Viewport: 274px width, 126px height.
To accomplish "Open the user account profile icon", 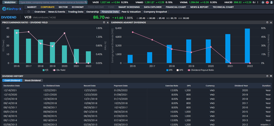I will tap(271, 2).
